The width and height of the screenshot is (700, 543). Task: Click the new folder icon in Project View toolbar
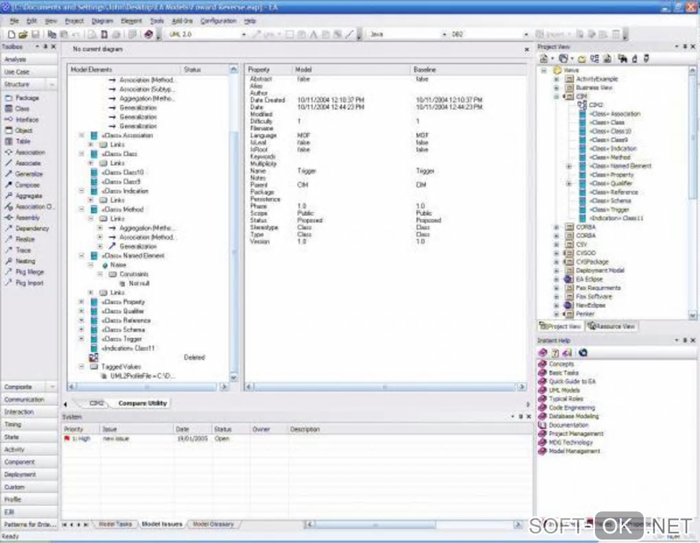pos(582,59)
